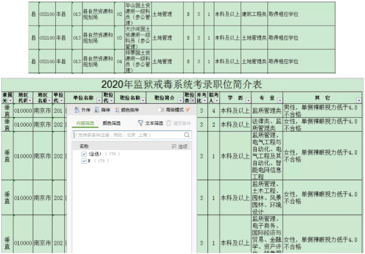Image resolution: width=365 pixels, height=254 pixels.
Task: Open the 招考人数 column filter dropdown
Action: pyautogui.click(x=217, y=101)
